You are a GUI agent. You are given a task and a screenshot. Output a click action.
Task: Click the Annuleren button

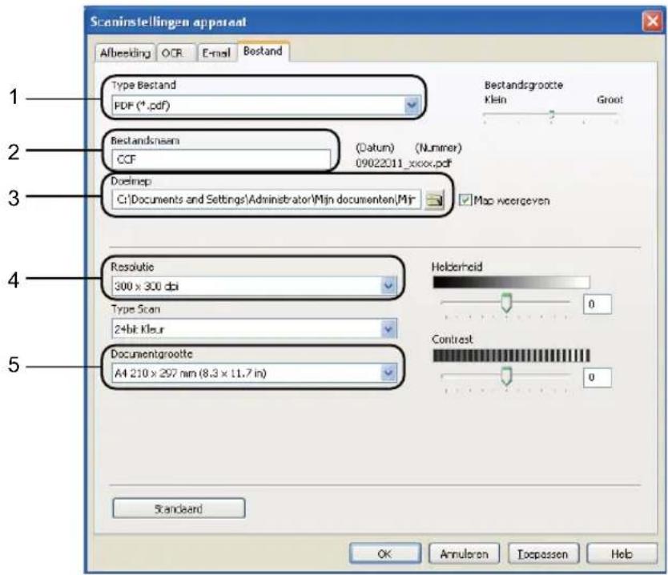(x=464, y=553)
